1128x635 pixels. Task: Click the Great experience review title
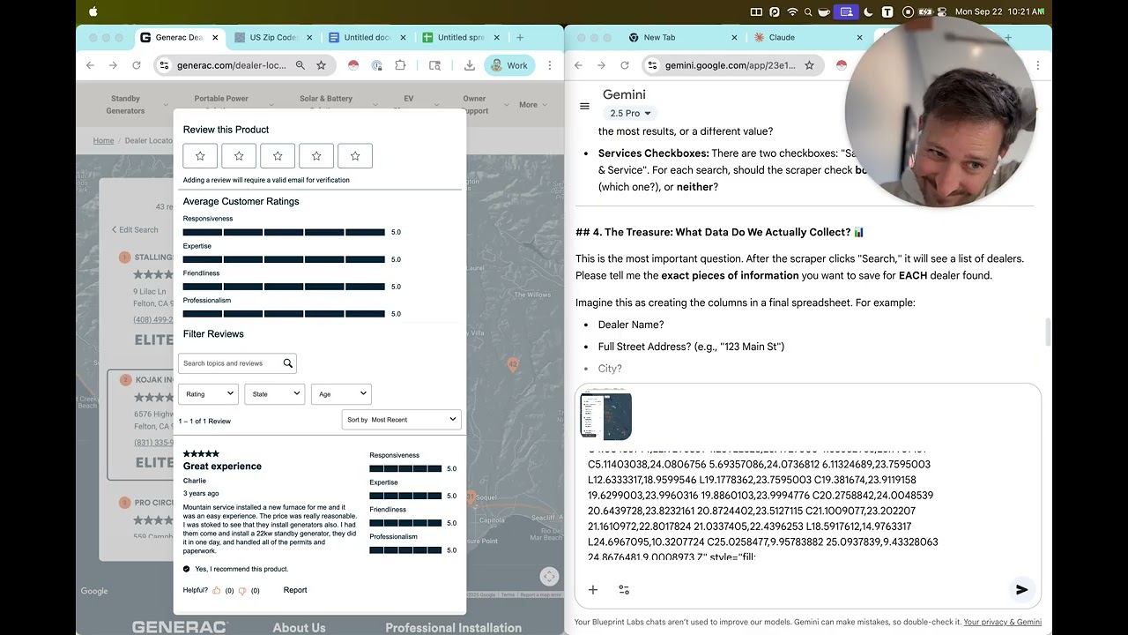[222, 467]
